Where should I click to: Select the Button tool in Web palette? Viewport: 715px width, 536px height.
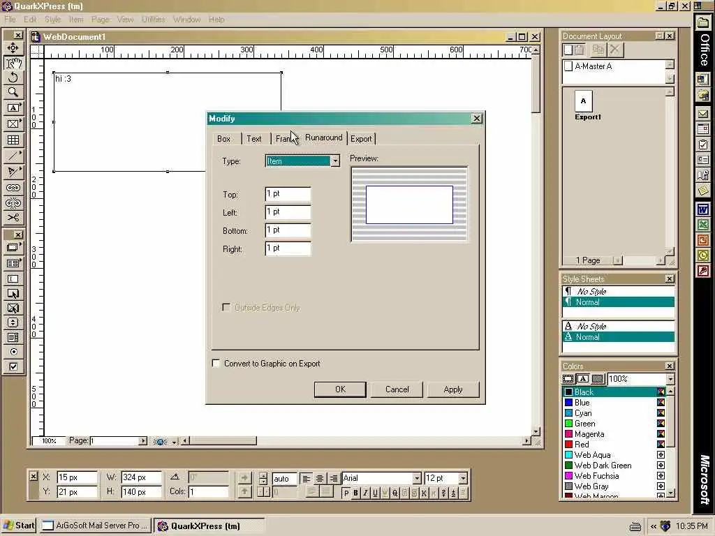pos(13,294)
